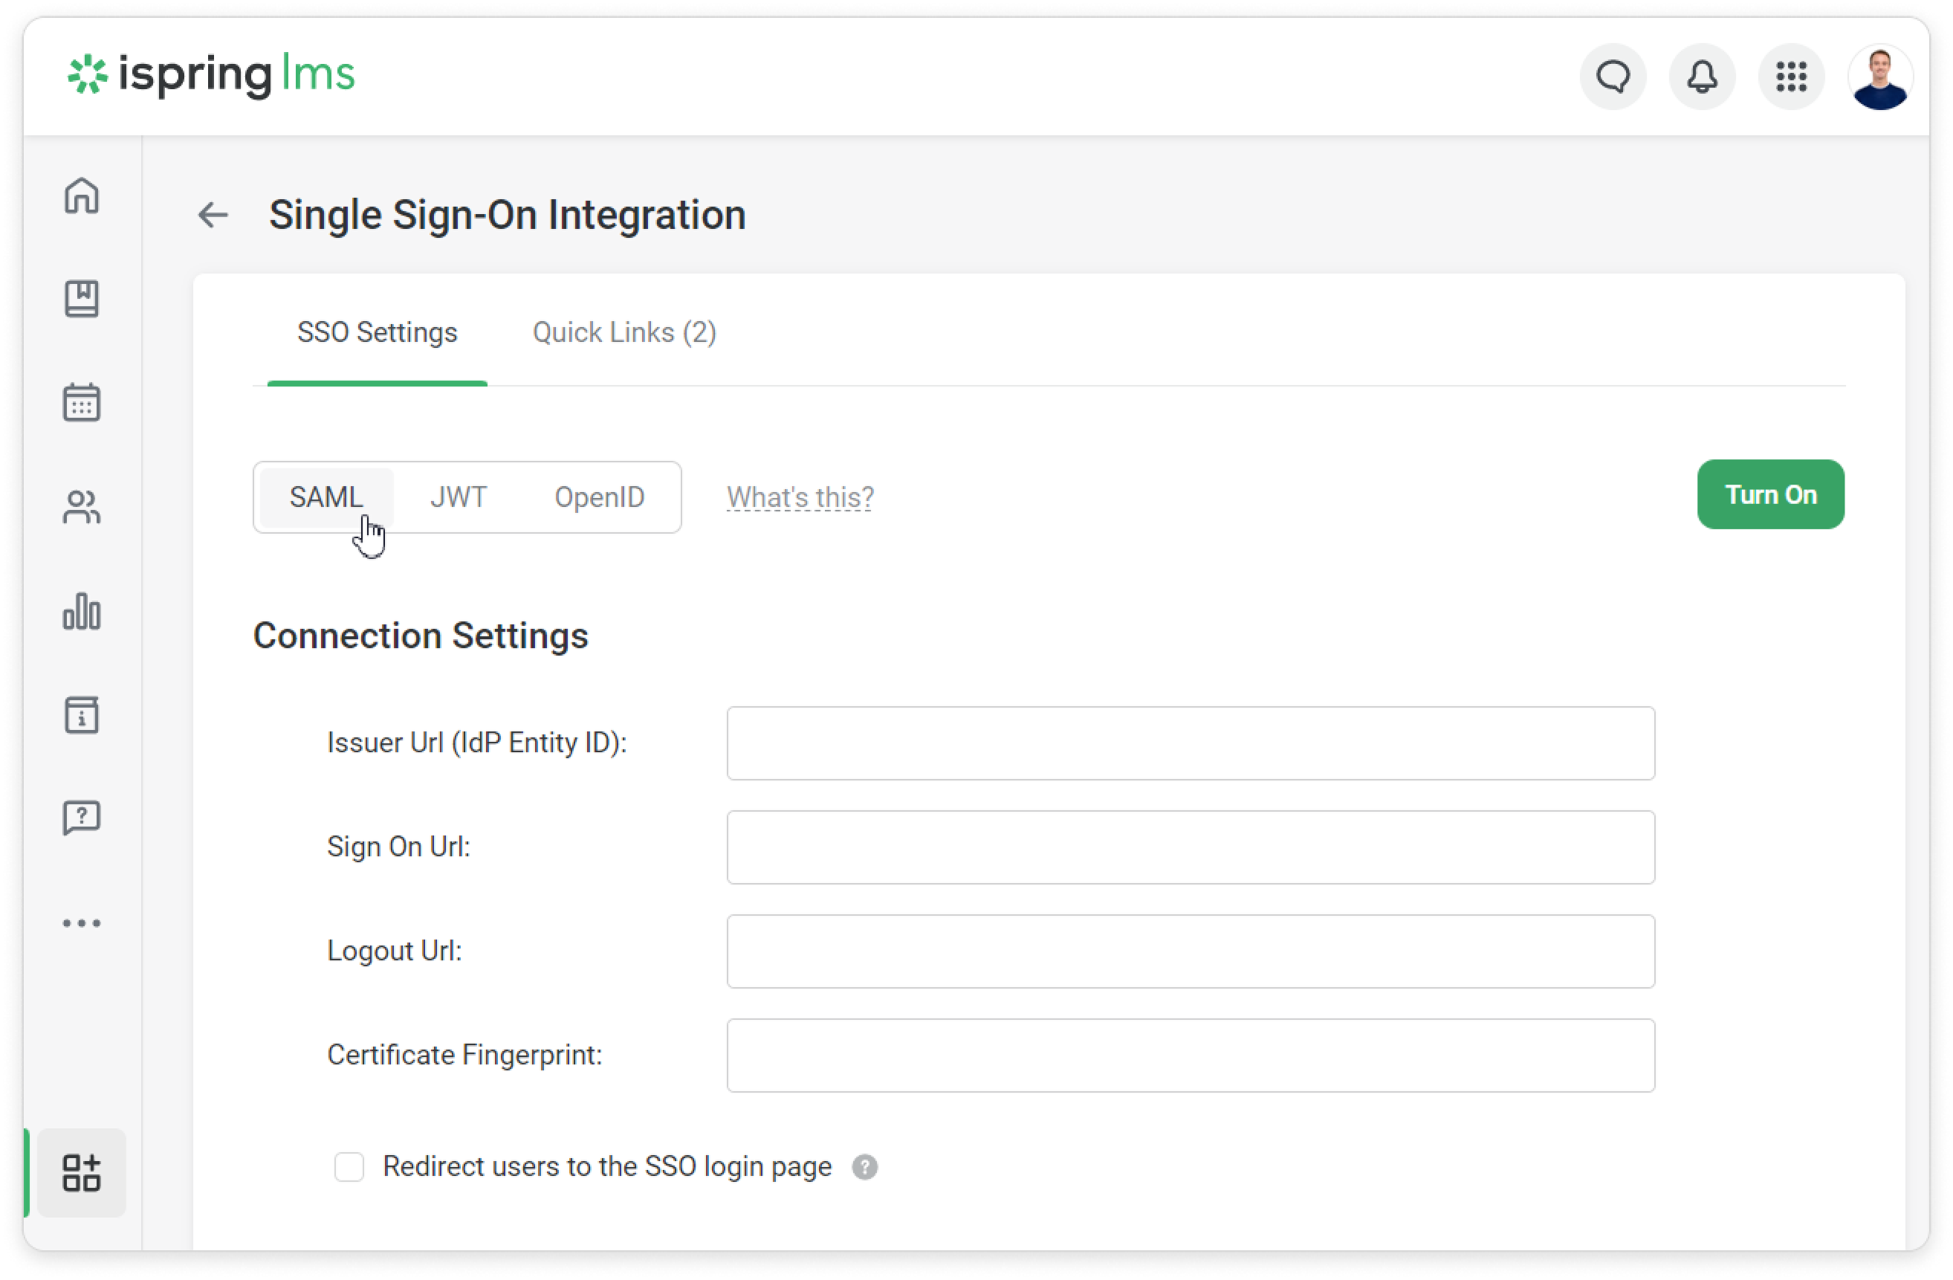Image resolution: width=1953 pixels, height=1280 pixels.
Task: Open the courses bookmark sidebar icon
Action: pyautogui.click(x=81, y=299)
